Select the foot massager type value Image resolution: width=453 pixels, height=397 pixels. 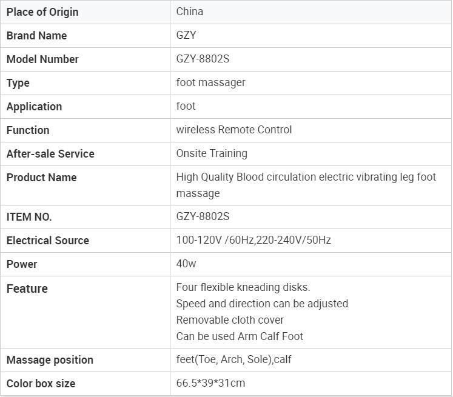(210, 82)
